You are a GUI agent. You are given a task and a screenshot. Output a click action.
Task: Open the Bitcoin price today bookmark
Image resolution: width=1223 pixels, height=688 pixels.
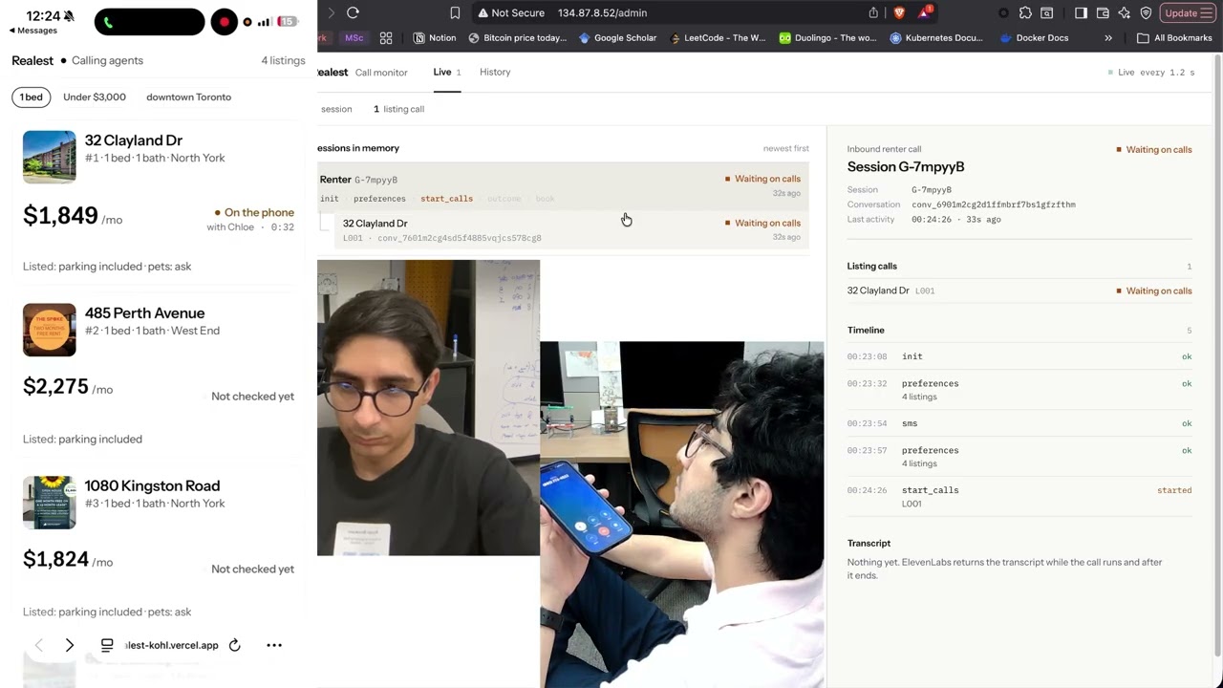point(517,38)
